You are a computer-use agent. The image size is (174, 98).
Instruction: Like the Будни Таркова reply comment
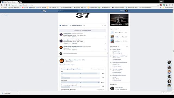point(105,50)
